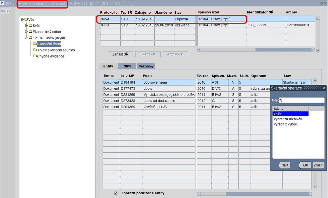328x198 pixels.
Task: Click the Trvalý skartační souhlas folder icon
Action: coord(35,50)
